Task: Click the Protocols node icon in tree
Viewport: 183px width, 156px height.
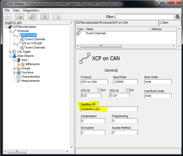Action: 14,31
